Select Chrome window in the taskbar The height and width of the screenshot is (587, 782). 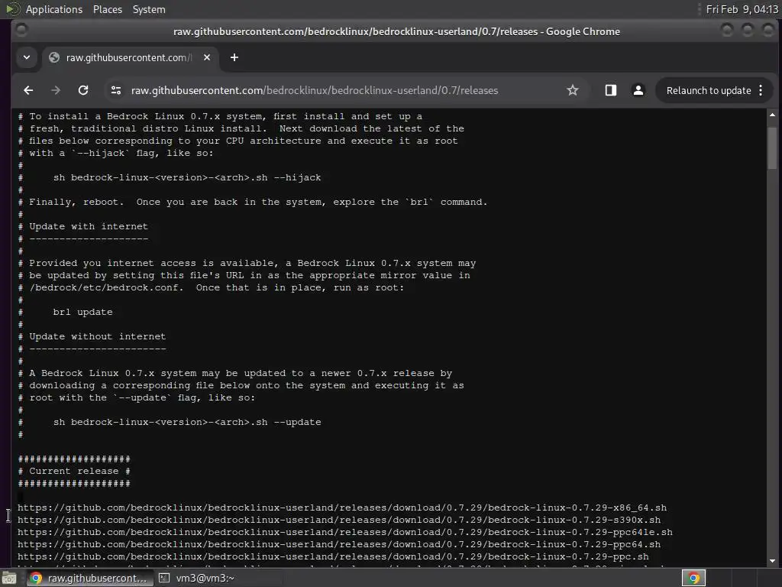pos(89,578)
